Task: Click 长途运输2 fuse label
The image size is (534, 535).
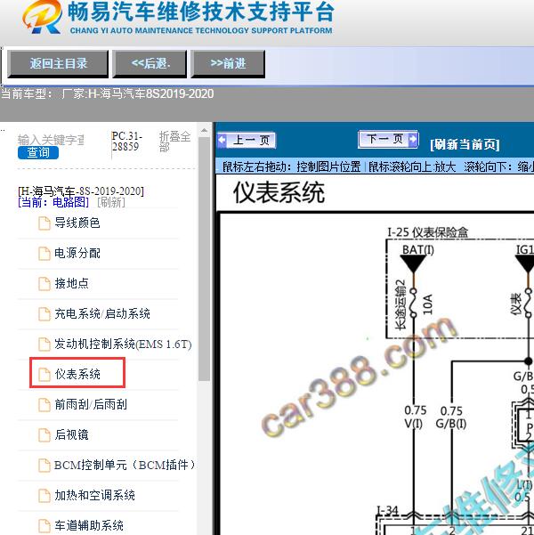Action: [400, 304]
